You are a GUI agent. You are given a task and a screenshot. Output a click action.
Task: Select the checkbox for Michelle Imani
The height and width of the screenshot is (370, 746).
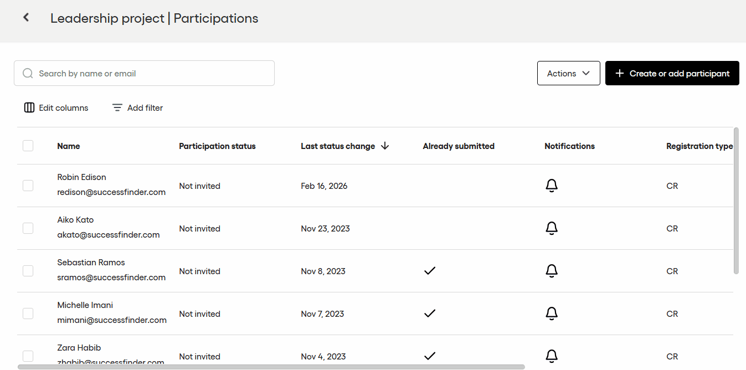coord(28,314)
